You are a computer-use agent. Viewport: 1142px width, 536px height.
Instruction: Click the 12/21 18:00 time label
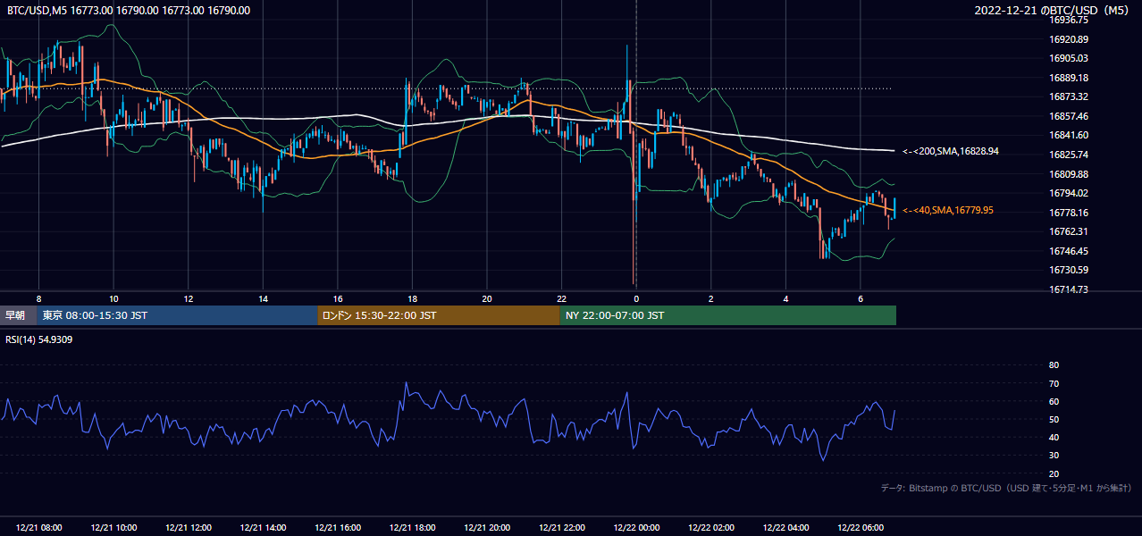(x=412, y=528)
